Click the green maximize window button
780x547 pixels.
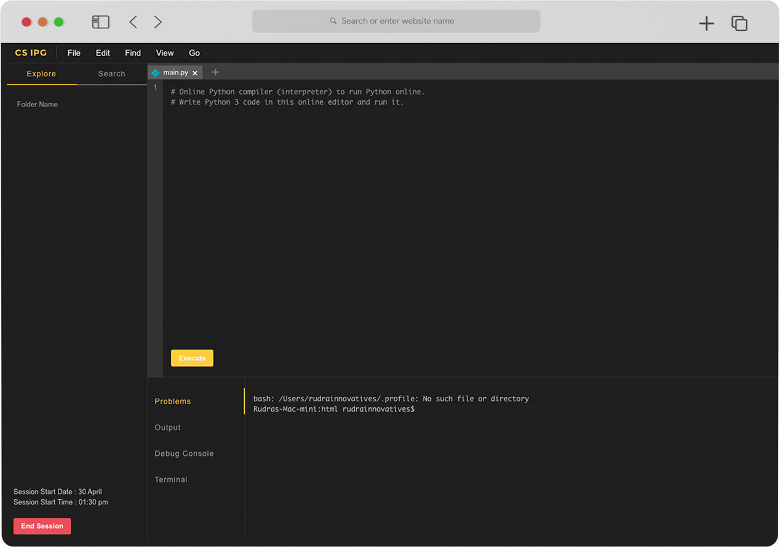[x=58, y=22]
